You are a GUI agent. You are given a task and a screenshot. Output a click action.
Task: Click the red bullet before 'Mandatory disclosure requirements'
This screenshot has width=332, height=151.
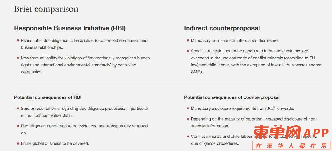pyautogui.click(x=188, y=109)
